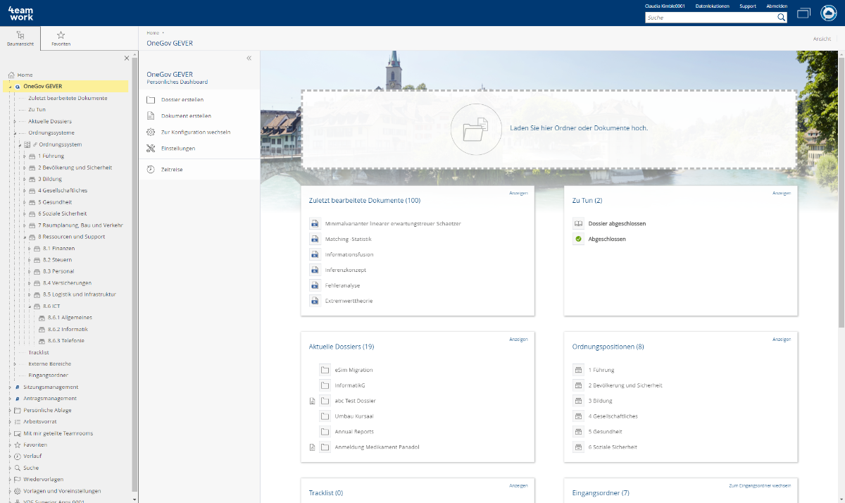
Task: Expand Vorlagen und Voreinstellungen in the tree
Action: pyautogui.click(x=11, y=491)
